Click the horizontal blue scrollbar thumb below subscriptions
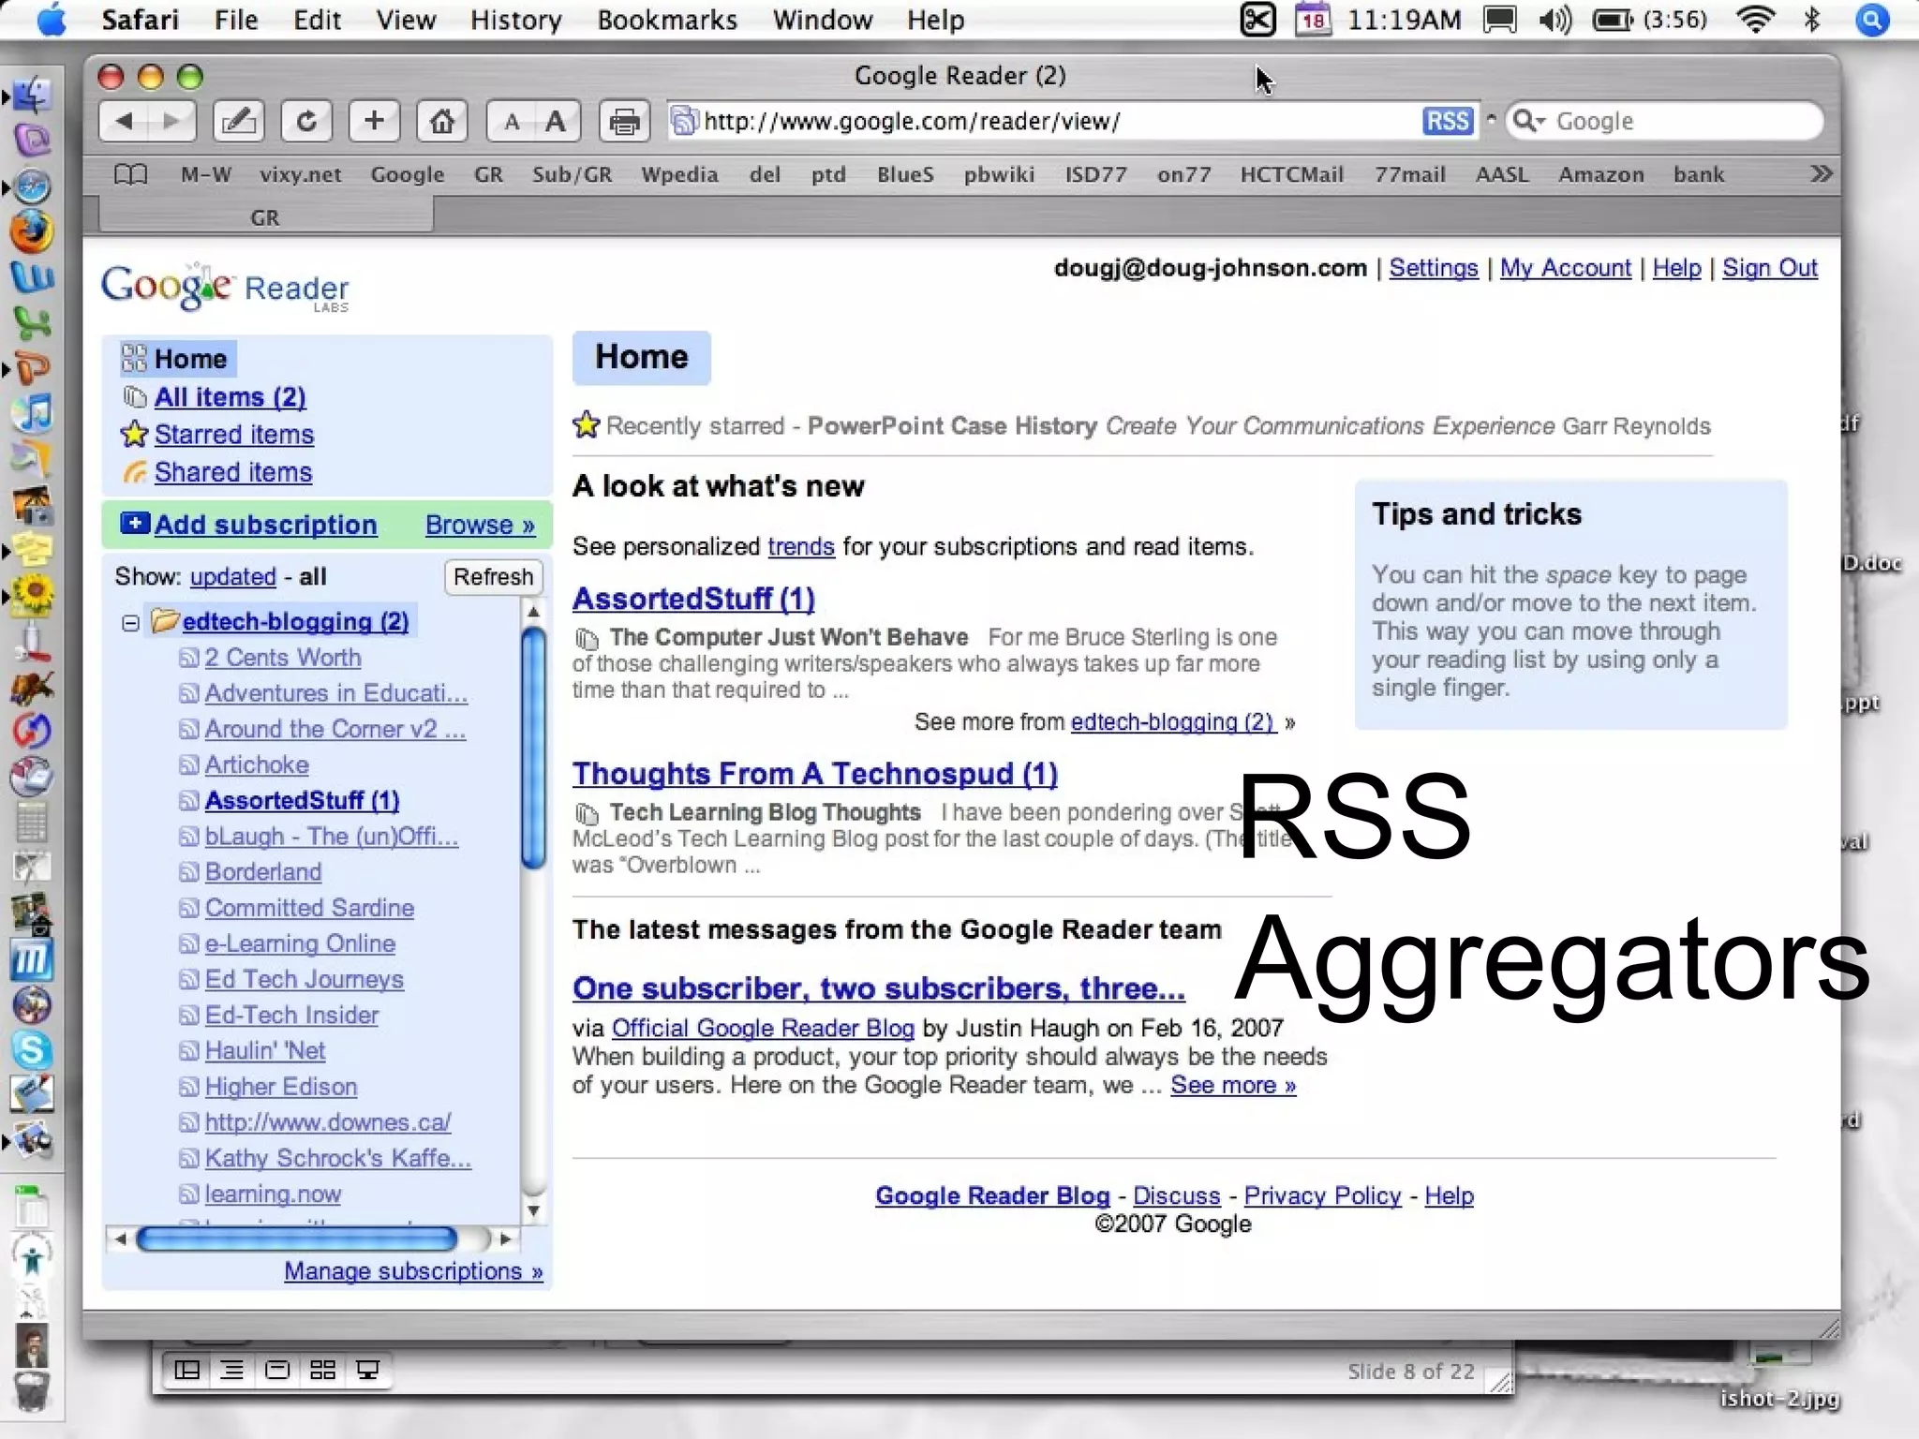This screenshot has width=1919, height=1439. point(297,1239)
